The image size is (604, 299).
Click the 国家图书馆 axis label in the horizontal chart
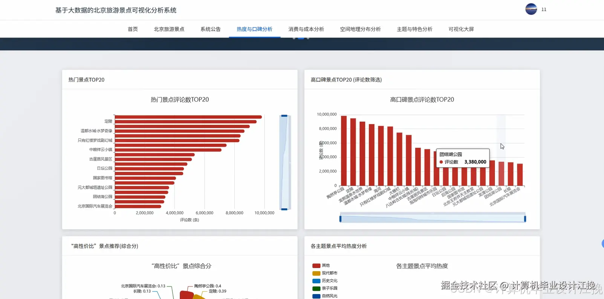click(x=102, y=178)
